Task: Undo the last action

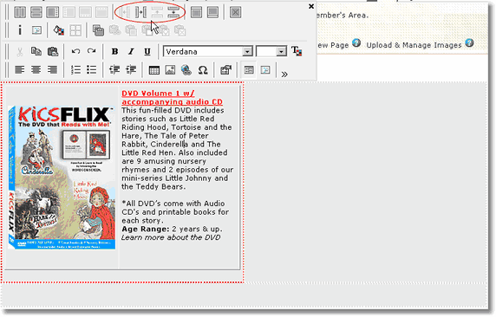Action: (x=75, y=51)
